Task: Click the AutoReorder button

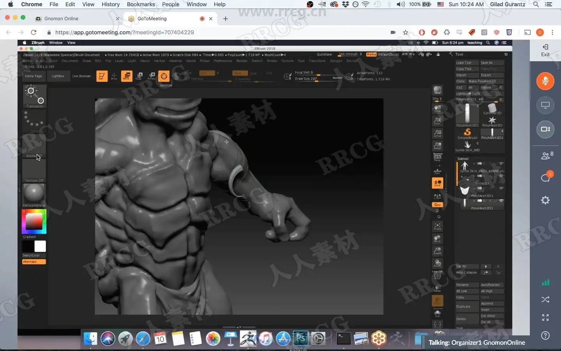Action: tap(492, 285)
